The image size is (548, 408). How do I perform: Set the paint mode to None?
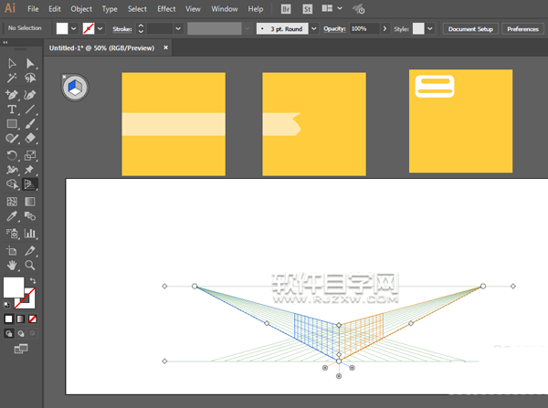tap(33, 319)
